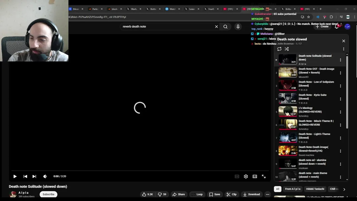Share this video
Viewport: 357px width, 201px height.
[x=179, y=194]
